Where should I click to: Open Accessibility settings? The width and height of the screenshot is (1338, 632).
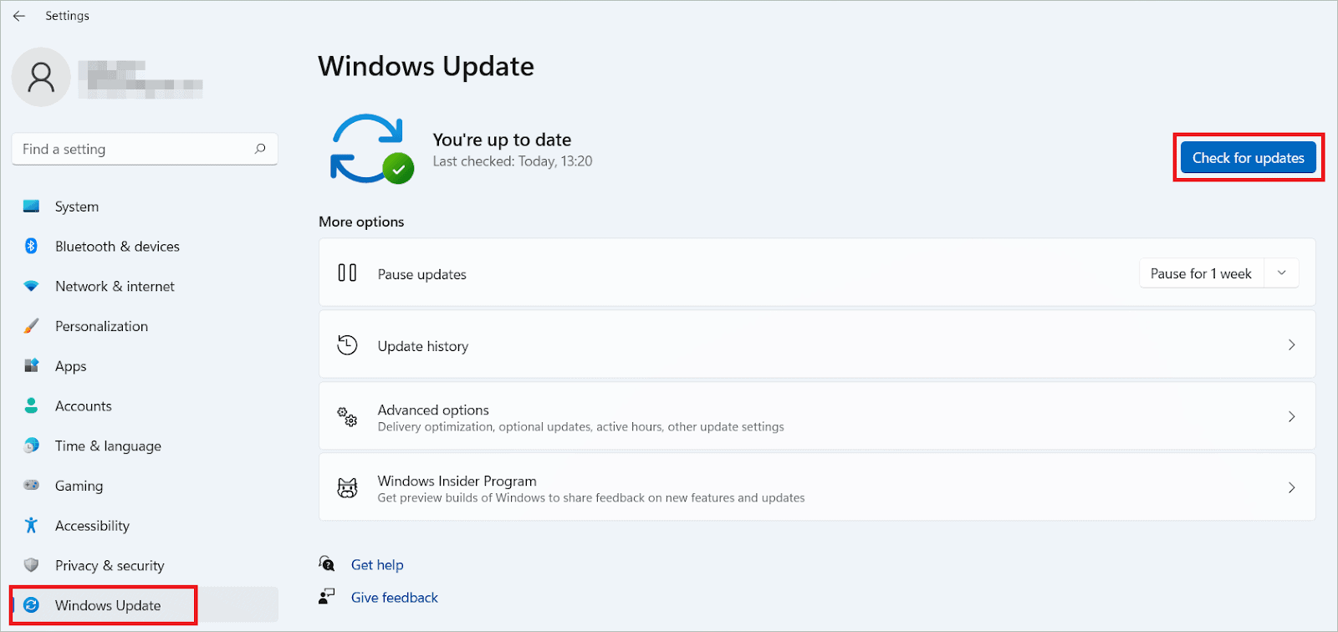pyautogui.click(x=145, y=525)
